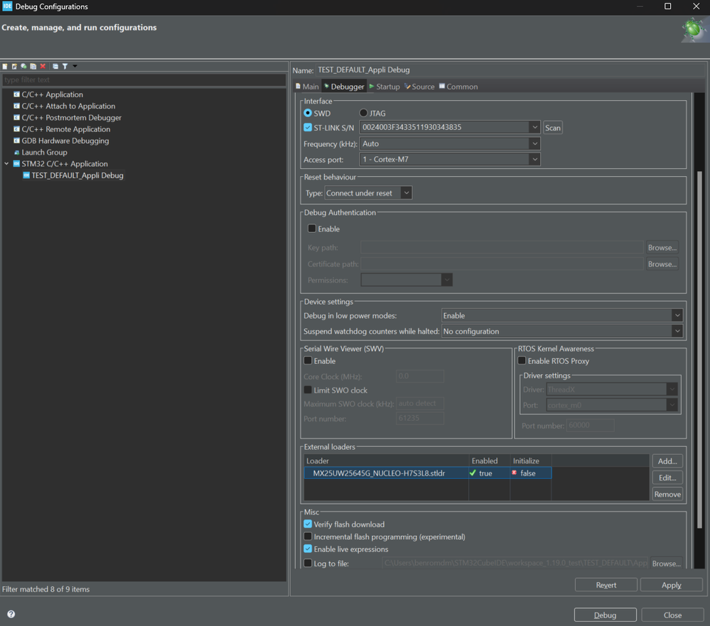Click the New prototype configuration icon
710x626 pixels.
(14, 66)
